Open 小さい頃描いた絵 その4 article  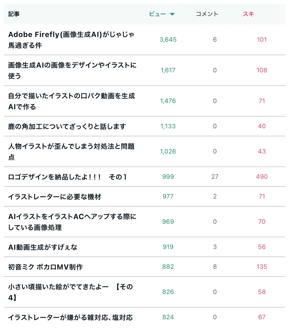[x=71, y=292]
